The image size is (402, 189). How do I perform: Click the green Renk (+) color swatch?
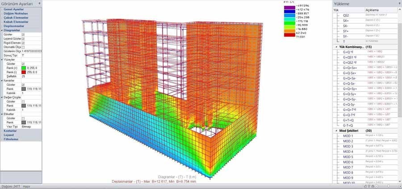point(23,68)
